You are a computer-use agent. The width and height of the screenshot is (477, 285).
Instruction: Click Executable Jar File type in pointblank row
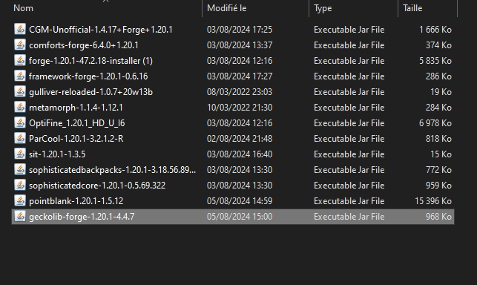pos(349,201)
